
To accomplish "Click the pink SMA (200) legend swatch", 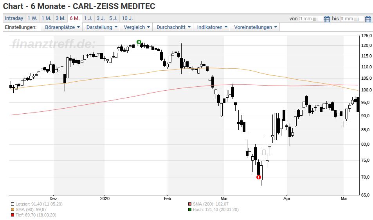I will point(190,204).
